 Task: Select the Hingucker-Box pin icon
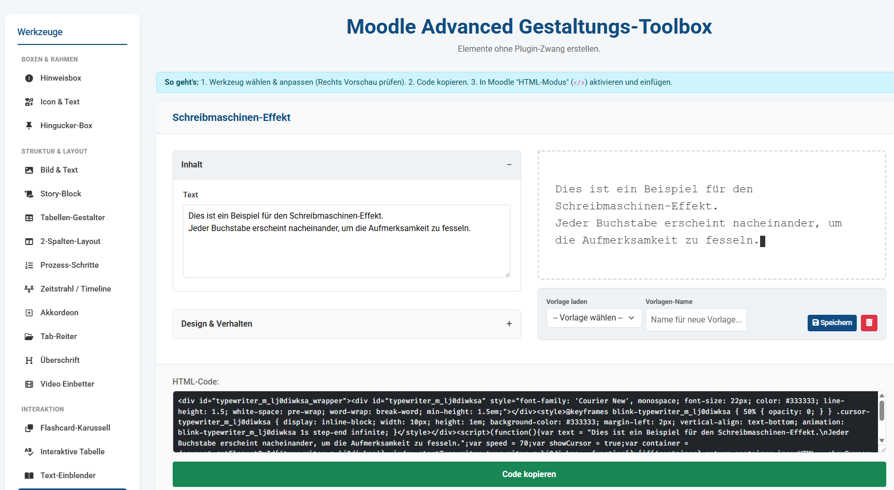pyautogui.click(x=29, y=126)
